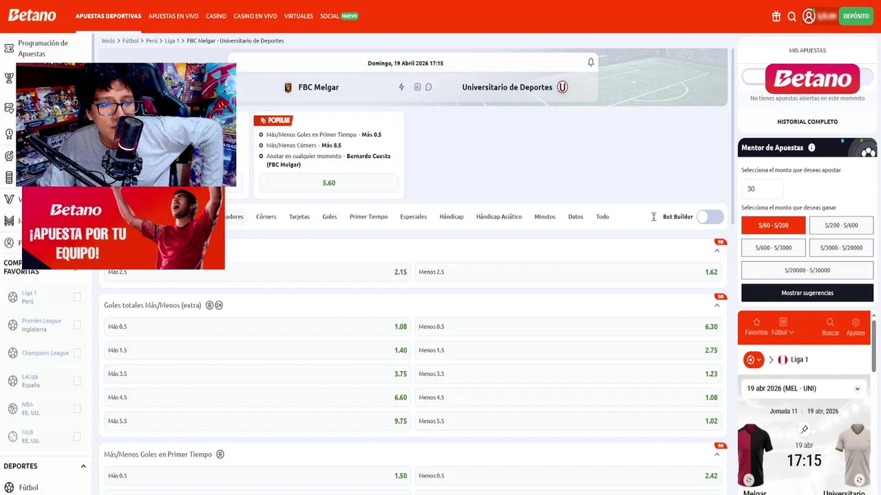Click the Liga 1 Perú football icon

(12, 297)
